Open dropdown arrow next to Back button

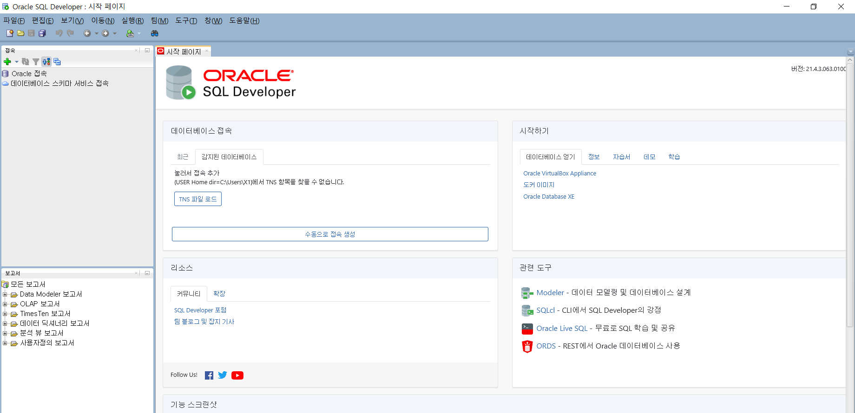click(96, 33)
